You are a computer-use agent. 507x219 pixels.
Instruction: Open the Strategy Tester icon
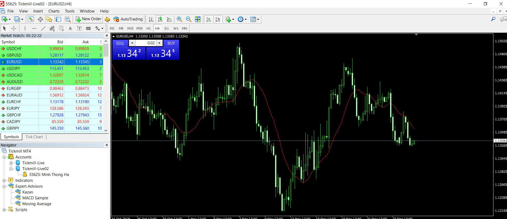tap(67, 19)
